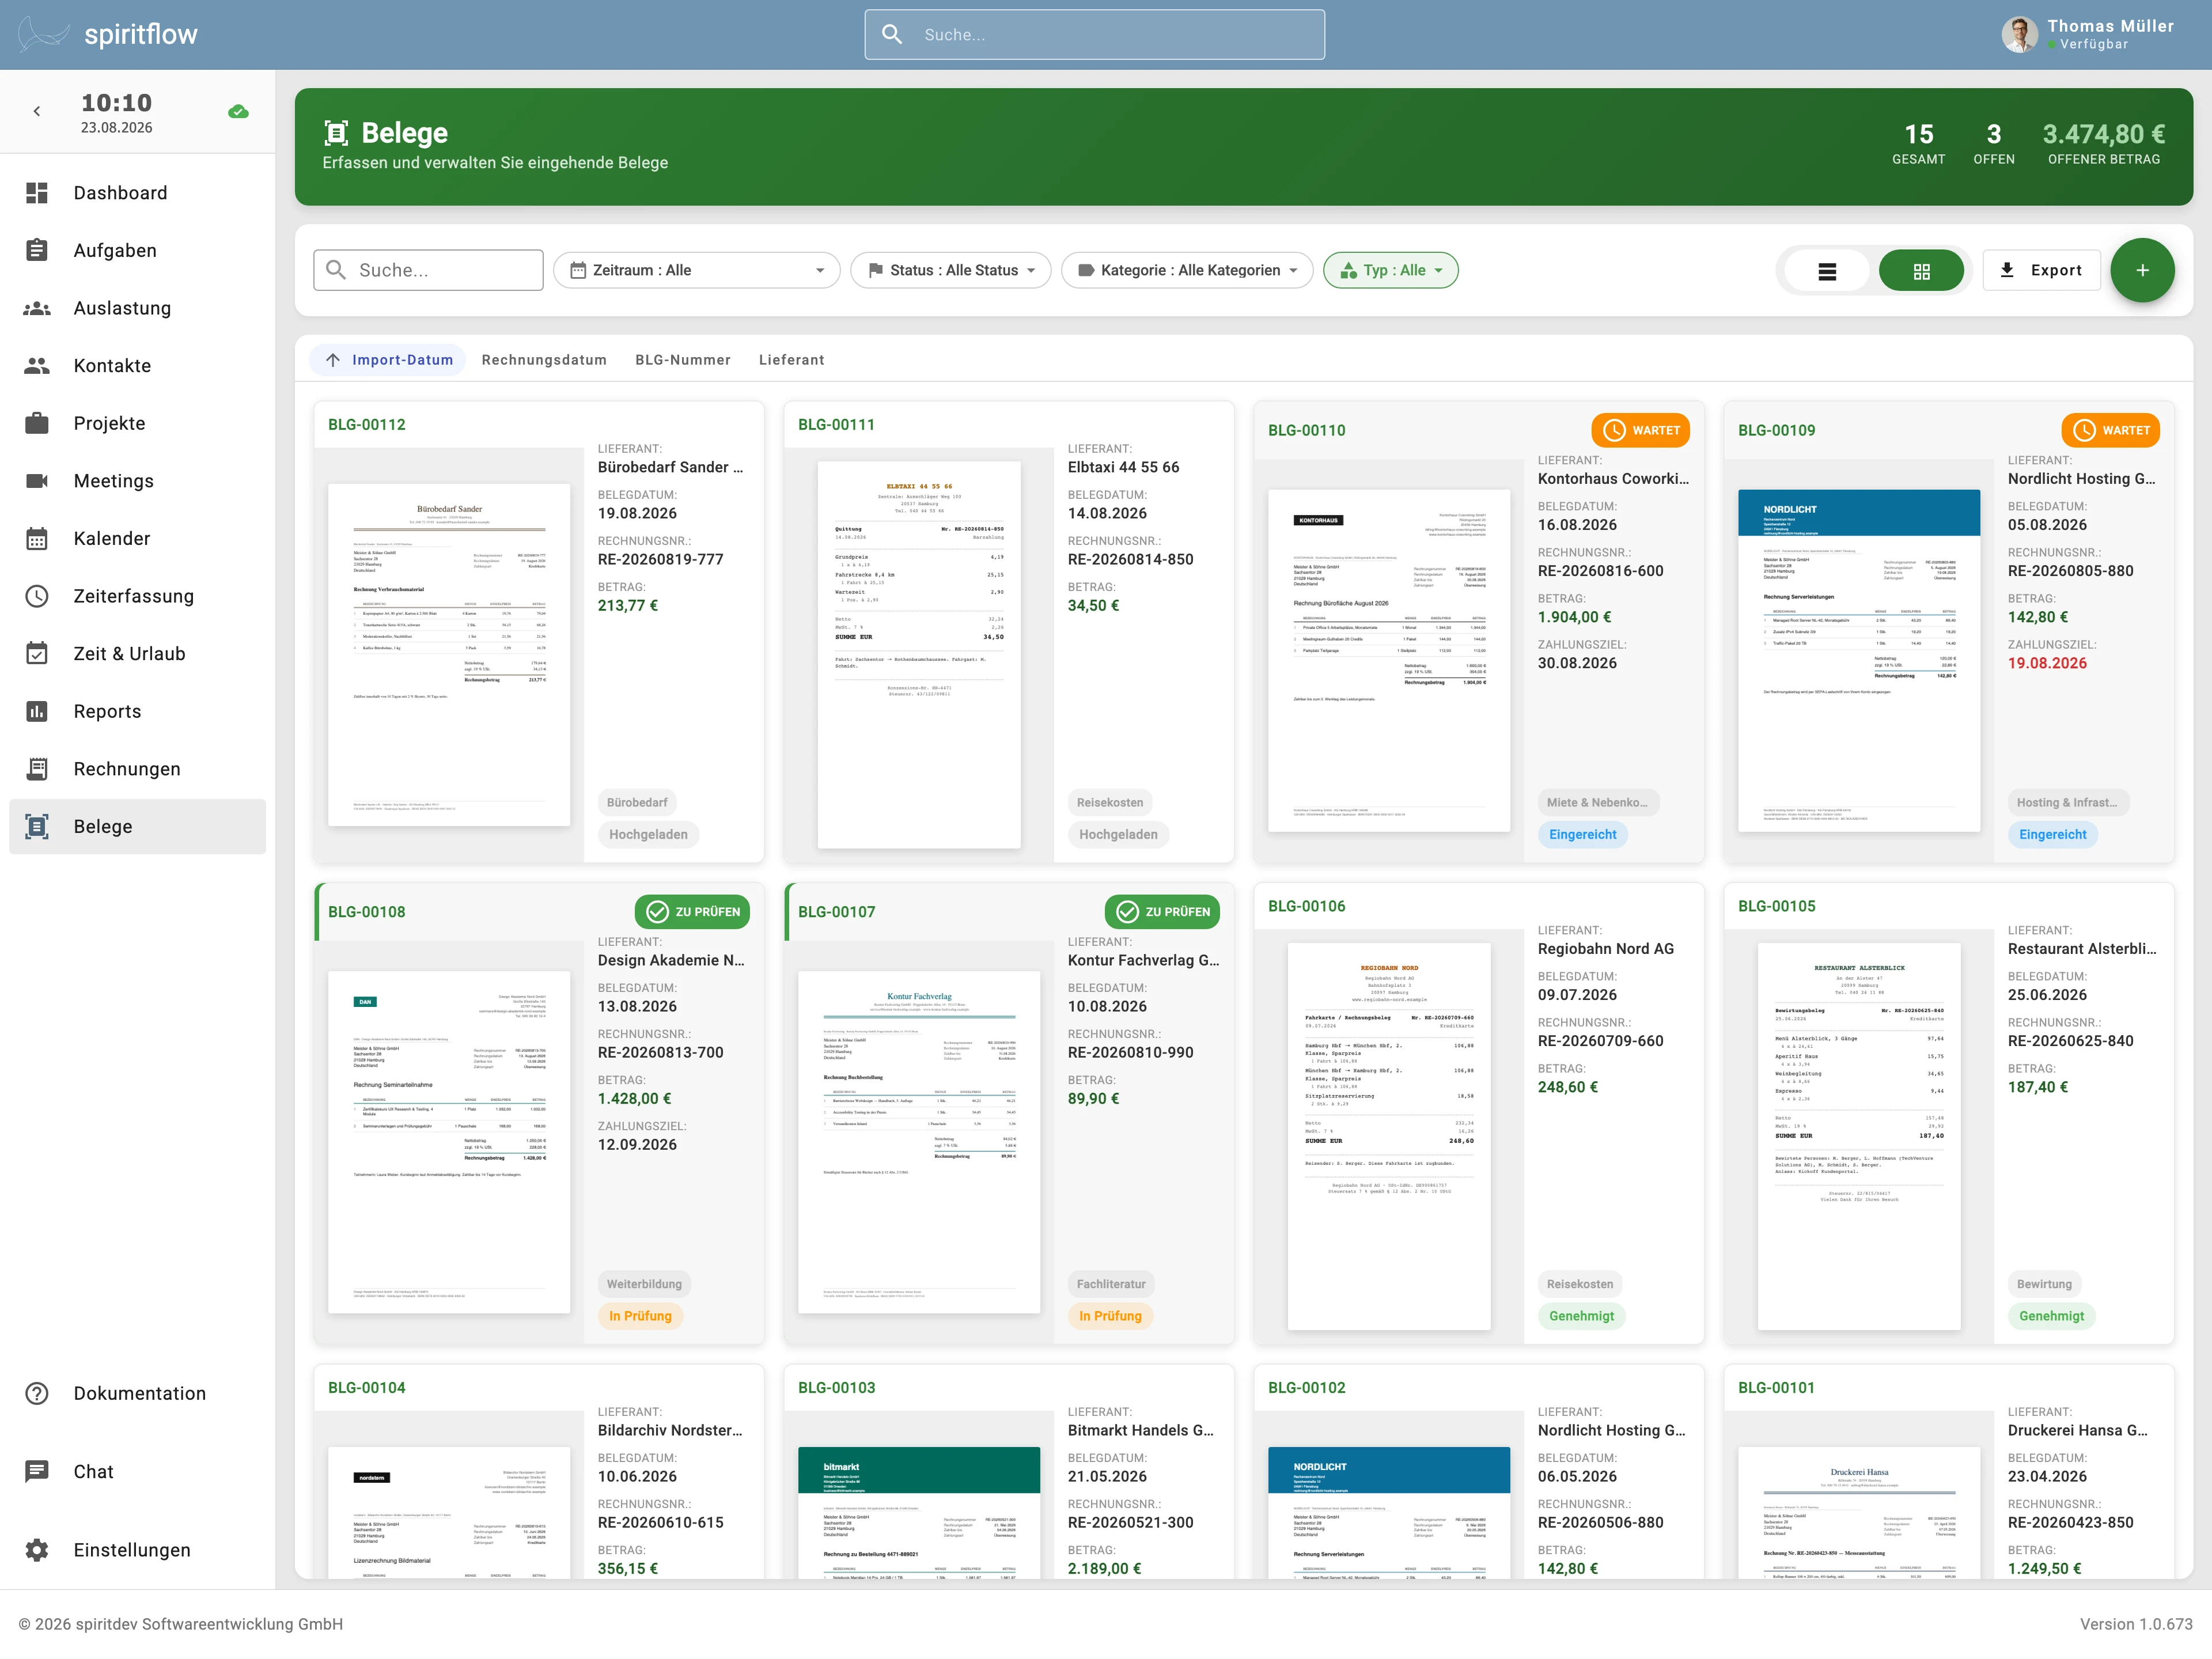
Task: Select the Auslastung groups icon
Action: 37,308
